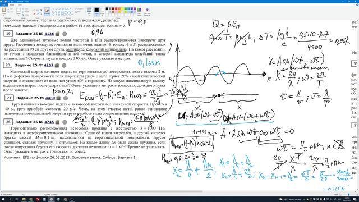Pick the red palette swatch

(x=116, y=9)
